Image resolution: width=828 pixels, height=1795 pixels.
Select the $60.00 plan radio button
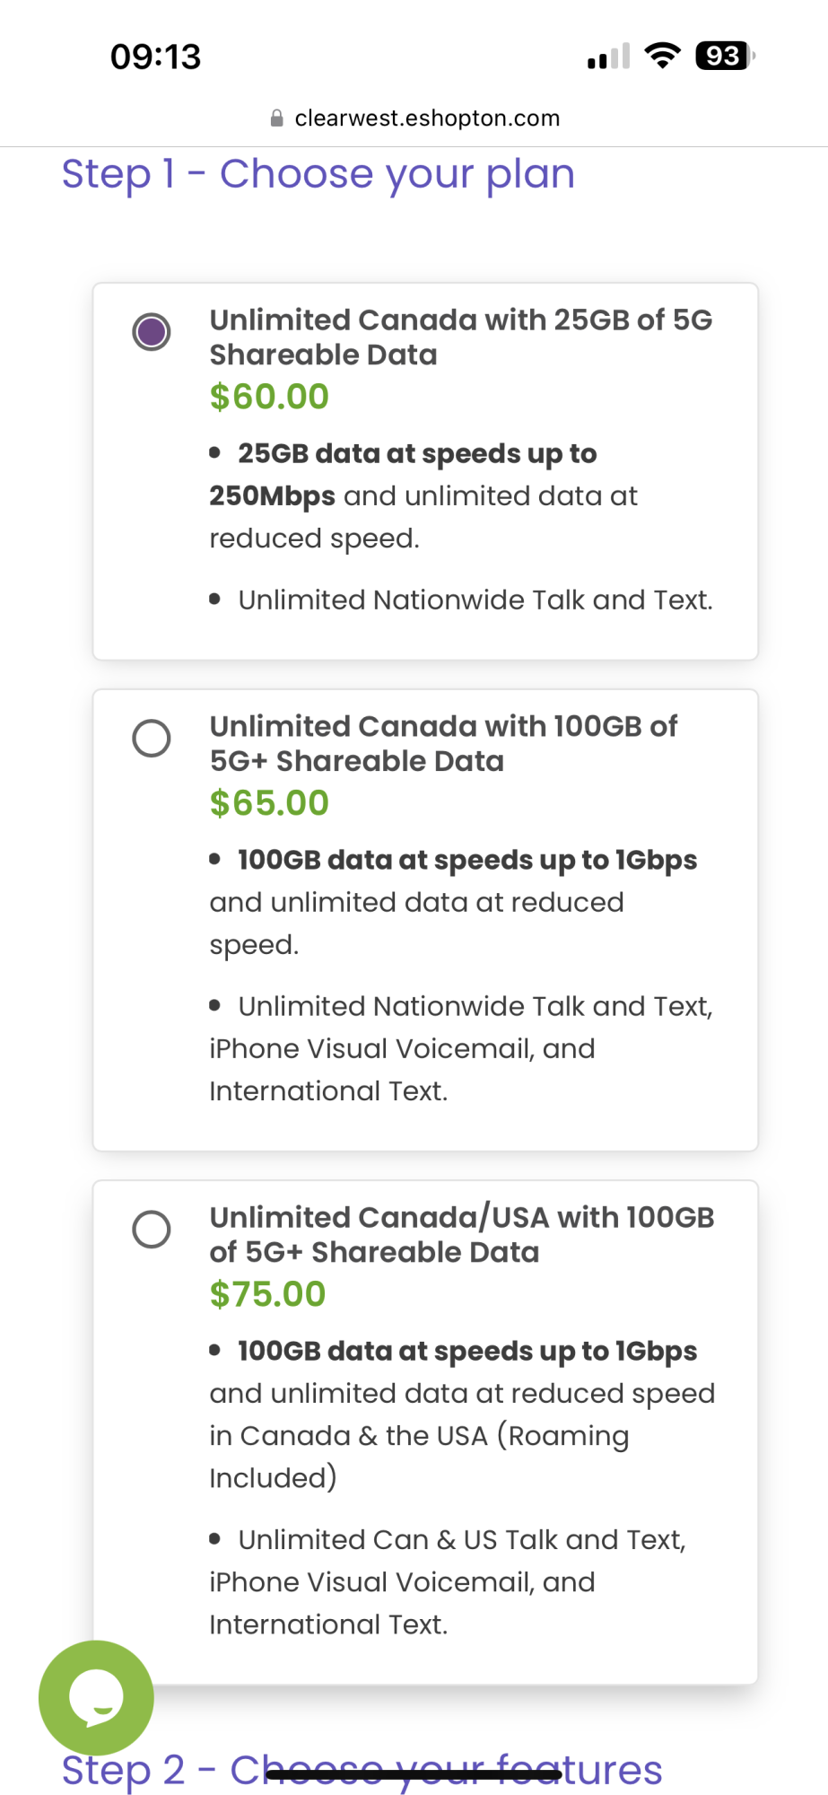pyautogui.click(x=152, y=332)
